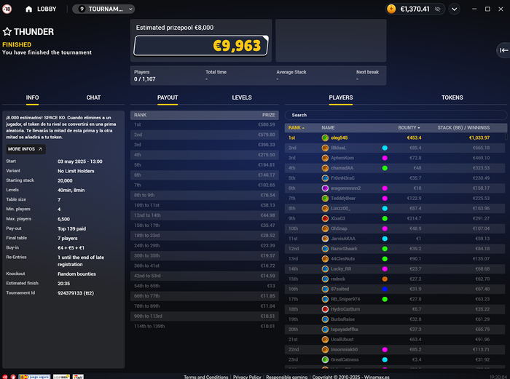Click Fr0mN3raC's avatar icon
This screenshot has width=510, height=379.
[325, 178]
